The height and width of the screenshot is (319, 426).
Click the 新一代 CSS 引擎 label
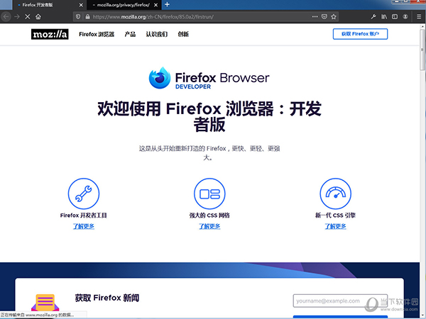[336, 216]
